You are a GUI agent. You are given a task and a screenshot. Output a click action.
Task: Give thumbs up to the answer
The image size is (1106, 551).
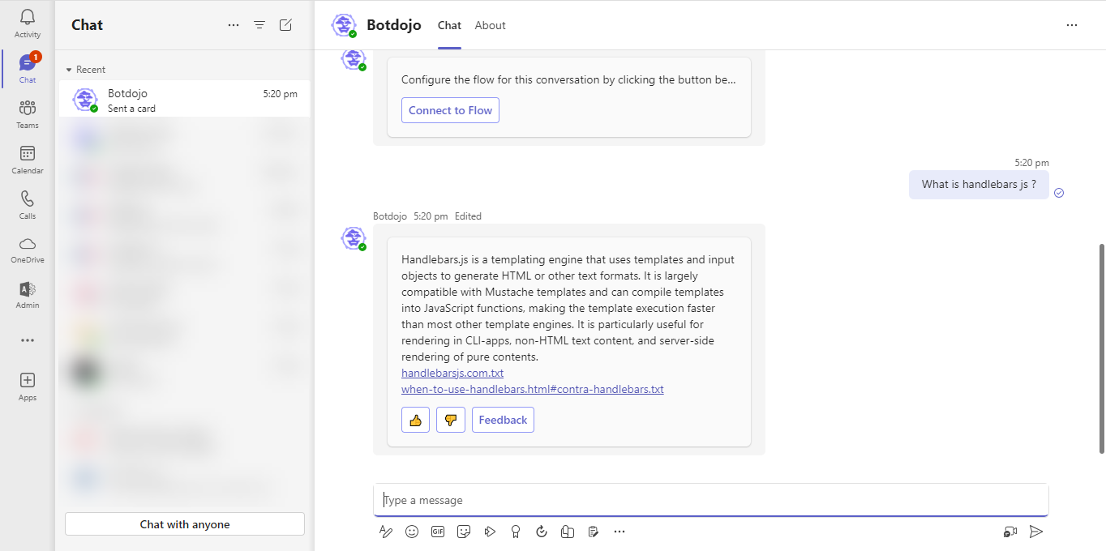pos(415,420)
